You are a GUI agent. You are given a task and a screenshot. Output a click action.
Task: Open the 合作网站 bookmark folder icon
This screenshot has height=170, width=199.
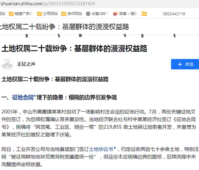64,14
